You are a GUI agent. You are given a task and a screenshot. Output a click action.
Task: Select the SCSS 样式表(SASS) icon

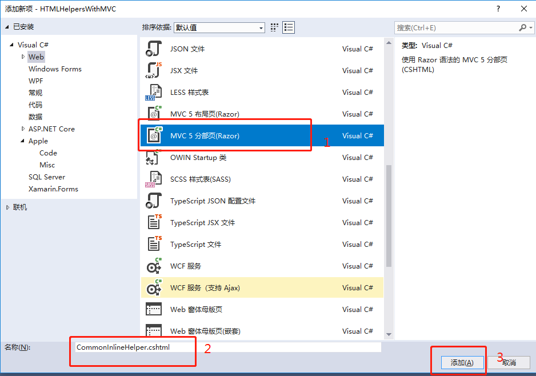[x=154, y=179]
